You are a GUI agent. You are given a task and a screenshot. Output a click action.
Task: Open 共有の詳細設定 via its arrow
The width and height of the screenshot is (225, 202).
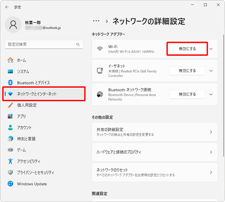pos(211,132)
